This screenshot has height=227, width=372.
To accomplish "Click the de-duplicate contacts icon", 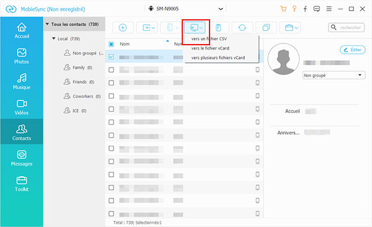I will coord(266,28).
